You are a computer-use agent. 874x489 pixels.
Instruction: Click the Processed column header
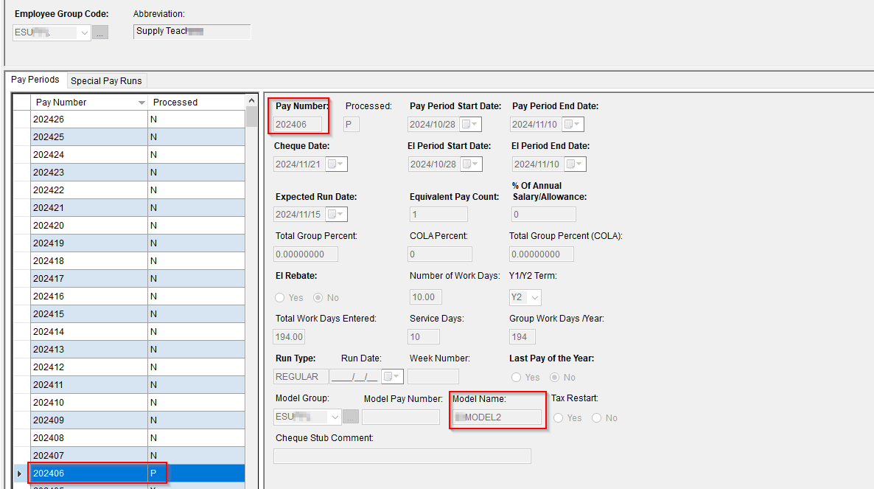tap(196, 102)
